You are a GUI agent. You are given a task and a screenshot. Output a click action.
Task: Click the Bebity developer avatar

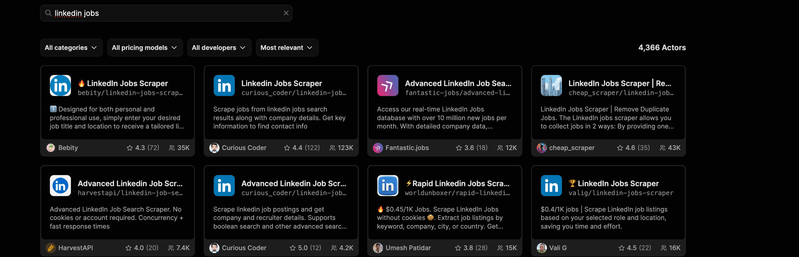coord(51,148)
